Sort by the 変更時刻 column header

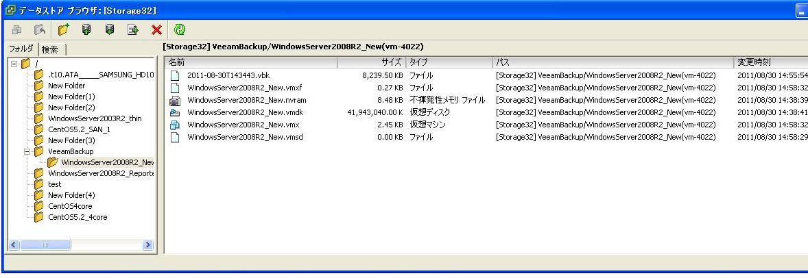pyautogui.click(x=770, y=62)
